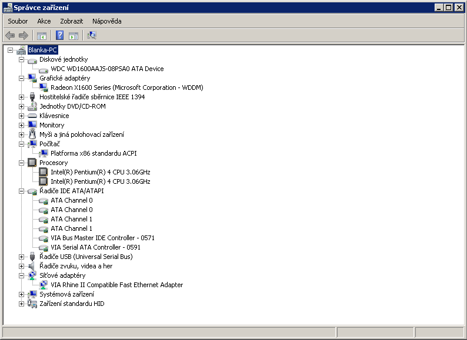467x340 pixels.
Task: Open the Soubor menu
Action: tap(18, 21)
